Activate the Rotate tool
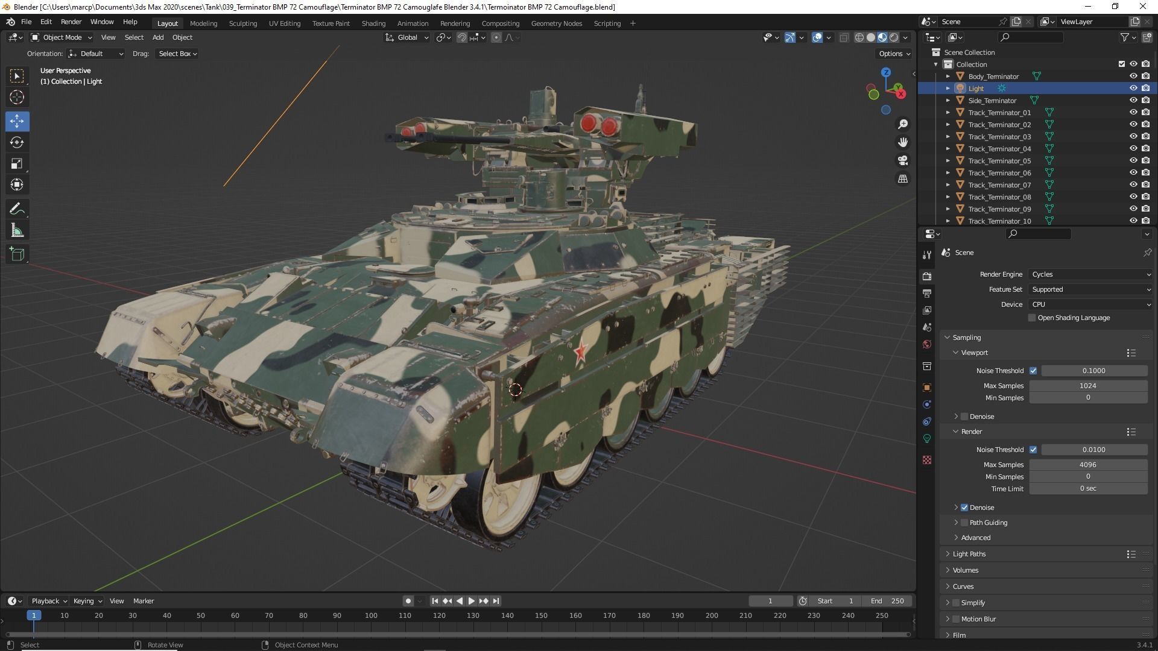Image resolution: width=1158 pixels, height=651 pixels. [17, 142]
